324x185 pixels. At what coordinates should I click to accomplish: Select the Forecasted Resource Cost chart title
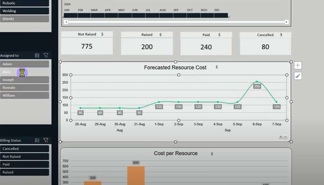(x=175, y=67)
